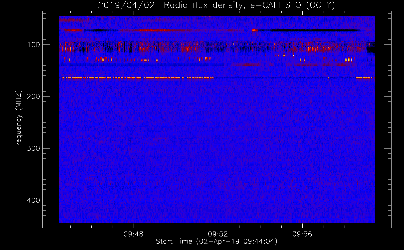This screenshot has height=250, width=404.
Task: Click the 100 frequency tick label
Action: point(34,45)
